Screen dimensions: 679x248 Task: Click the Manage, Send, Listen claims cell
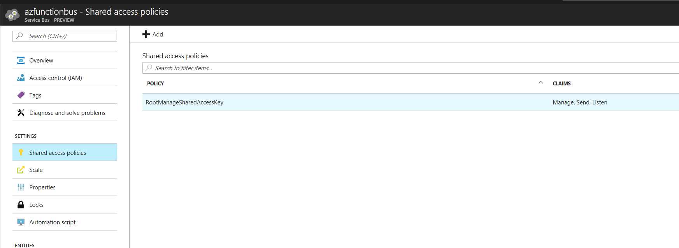pyautogui.click(x=580, y=102)
